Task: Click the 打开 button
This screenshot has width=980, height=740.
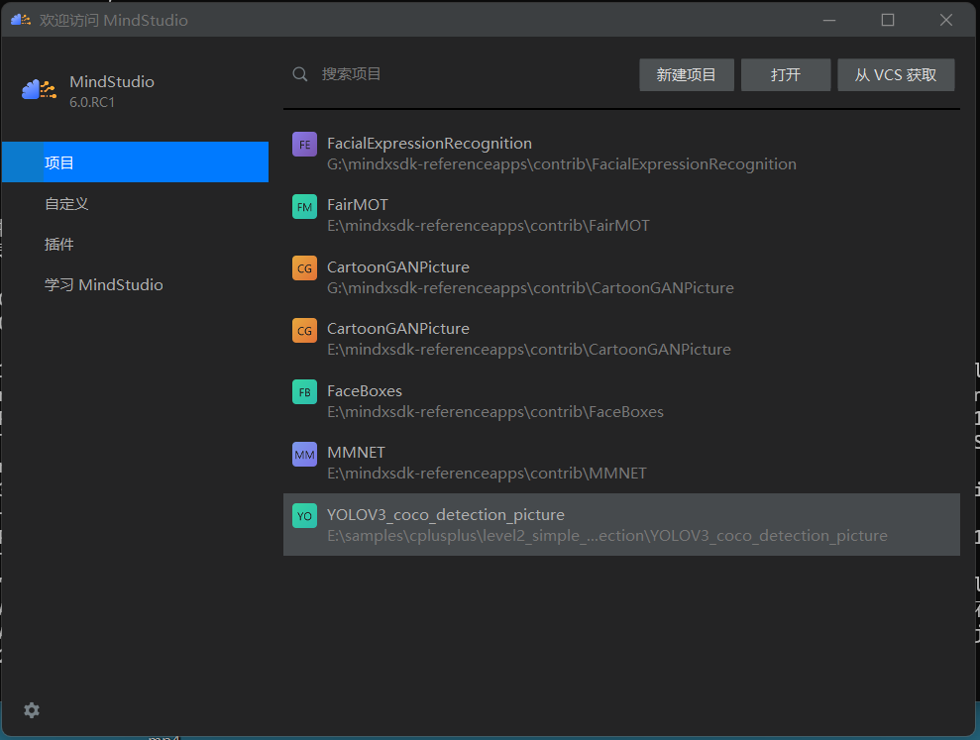Action: pyautogui.click(x=785, y=75)
